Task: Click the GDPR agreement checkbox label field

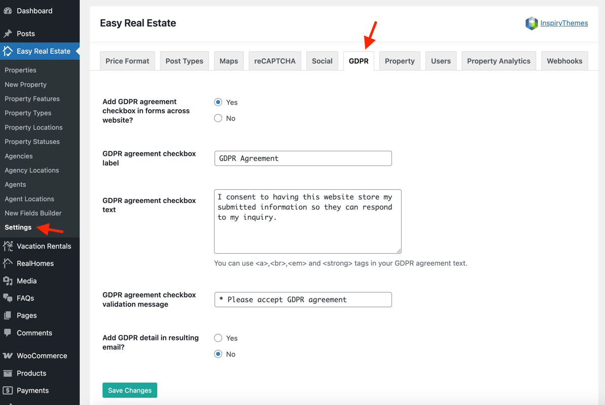Action: coord(303,158)
